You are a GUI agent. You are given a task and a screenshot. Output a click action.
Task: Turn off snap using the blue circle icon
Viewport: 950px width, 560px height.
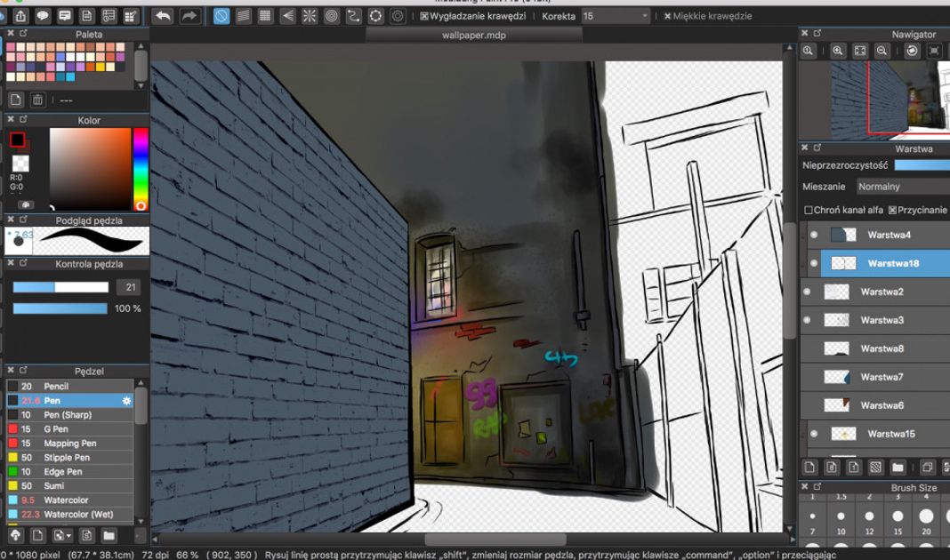221,16
